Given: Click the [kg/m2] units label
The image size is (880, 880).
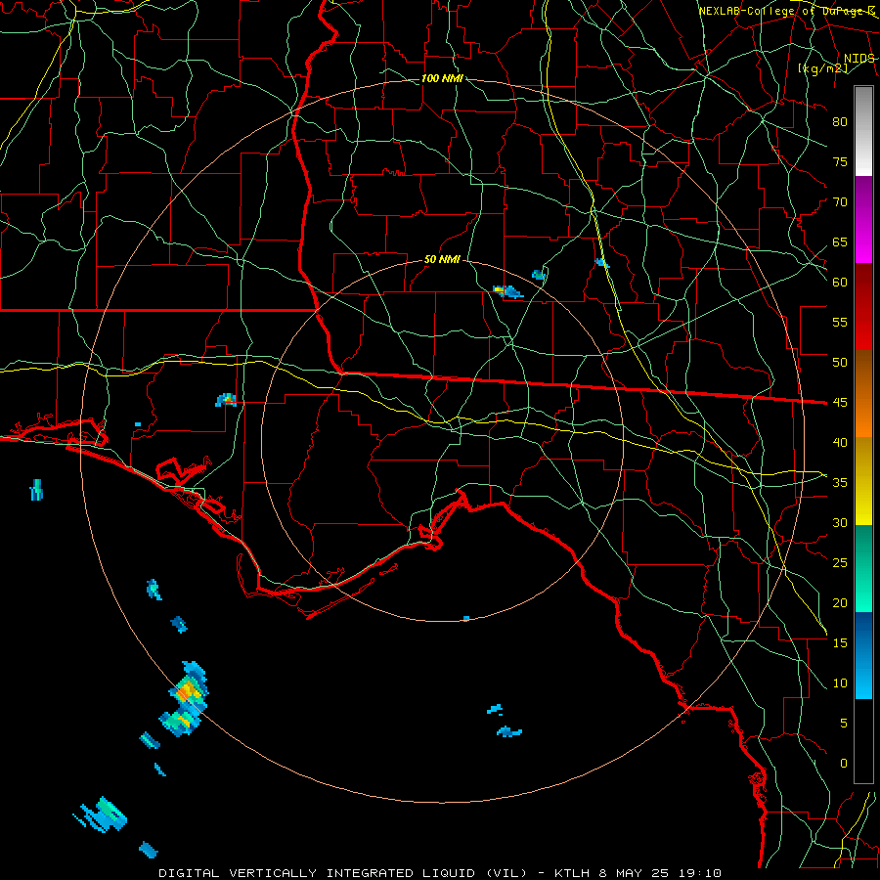Looking at the screenshot, I should pos(822,68).
